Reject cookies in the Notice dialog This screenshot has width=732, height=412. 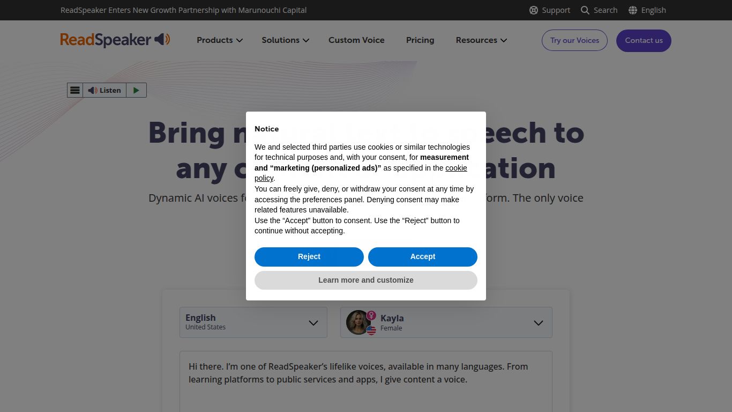(x=309, y=256)
